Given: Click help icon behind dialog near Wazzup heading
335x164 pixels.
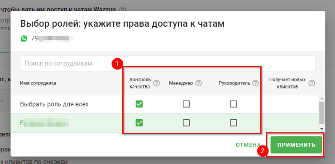Looking at the screenshot, I should pos(123,9).
